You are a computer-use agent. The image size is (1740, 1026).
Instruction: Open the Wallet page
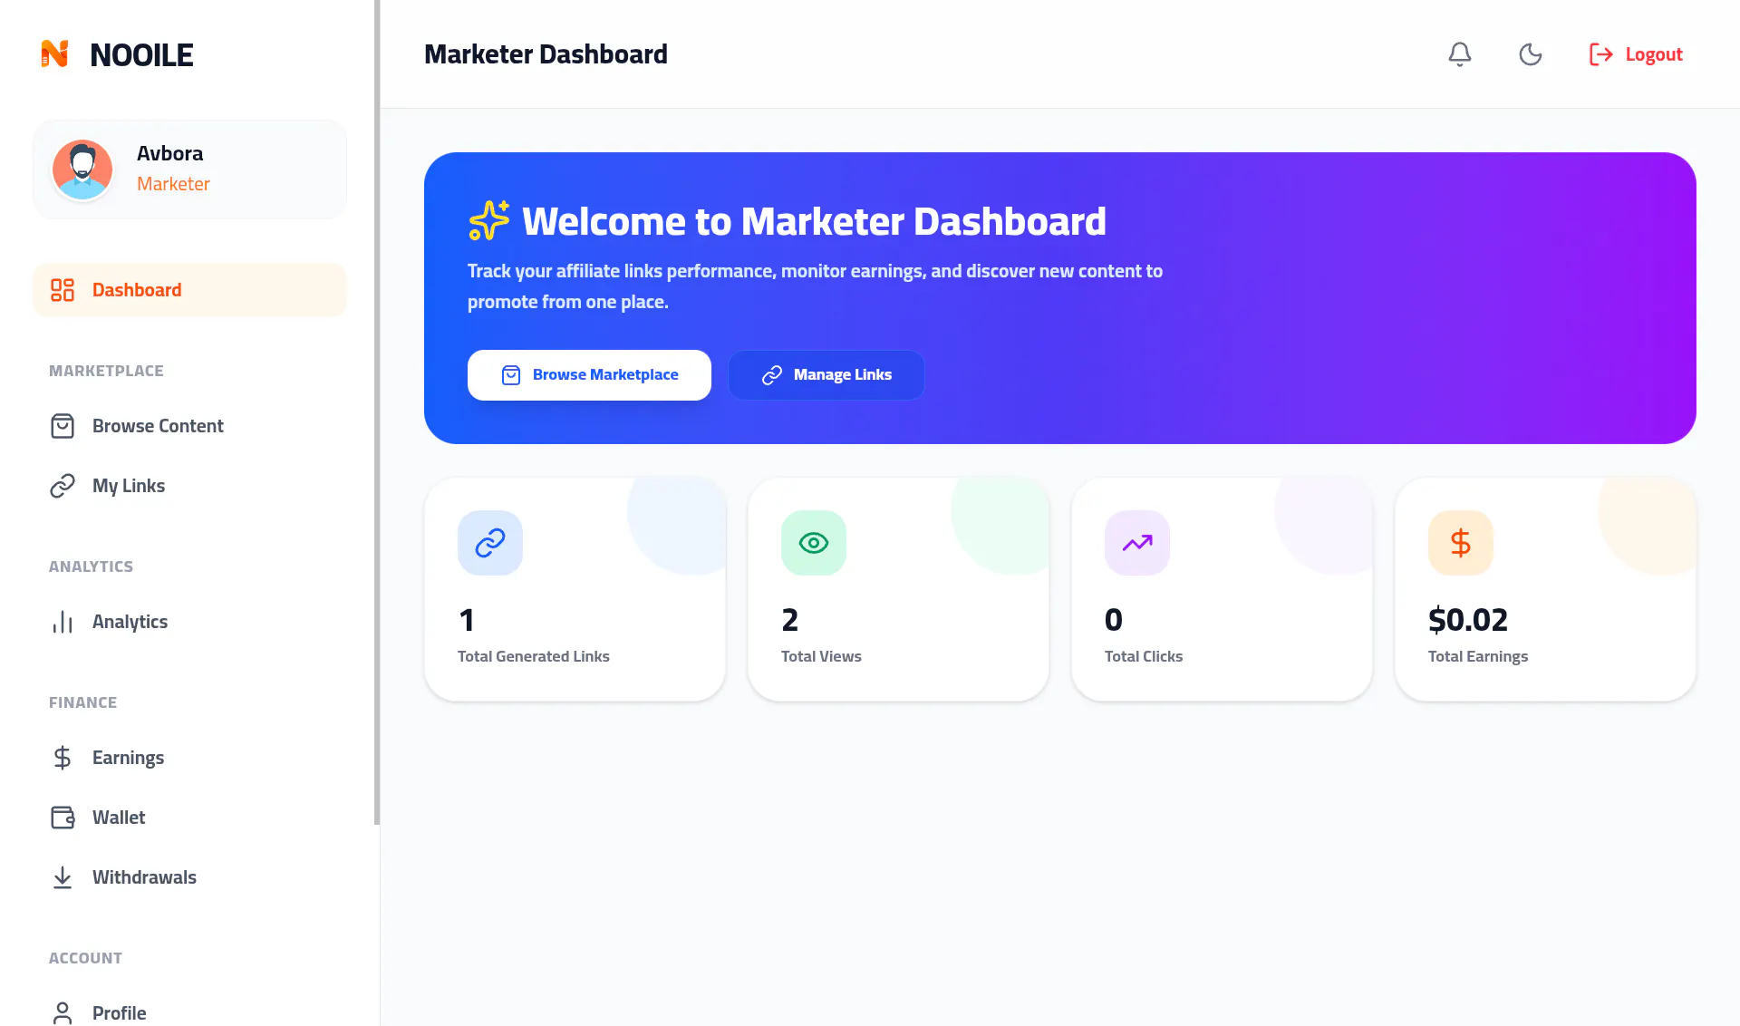pyautogui.click(x=189, y=818)
